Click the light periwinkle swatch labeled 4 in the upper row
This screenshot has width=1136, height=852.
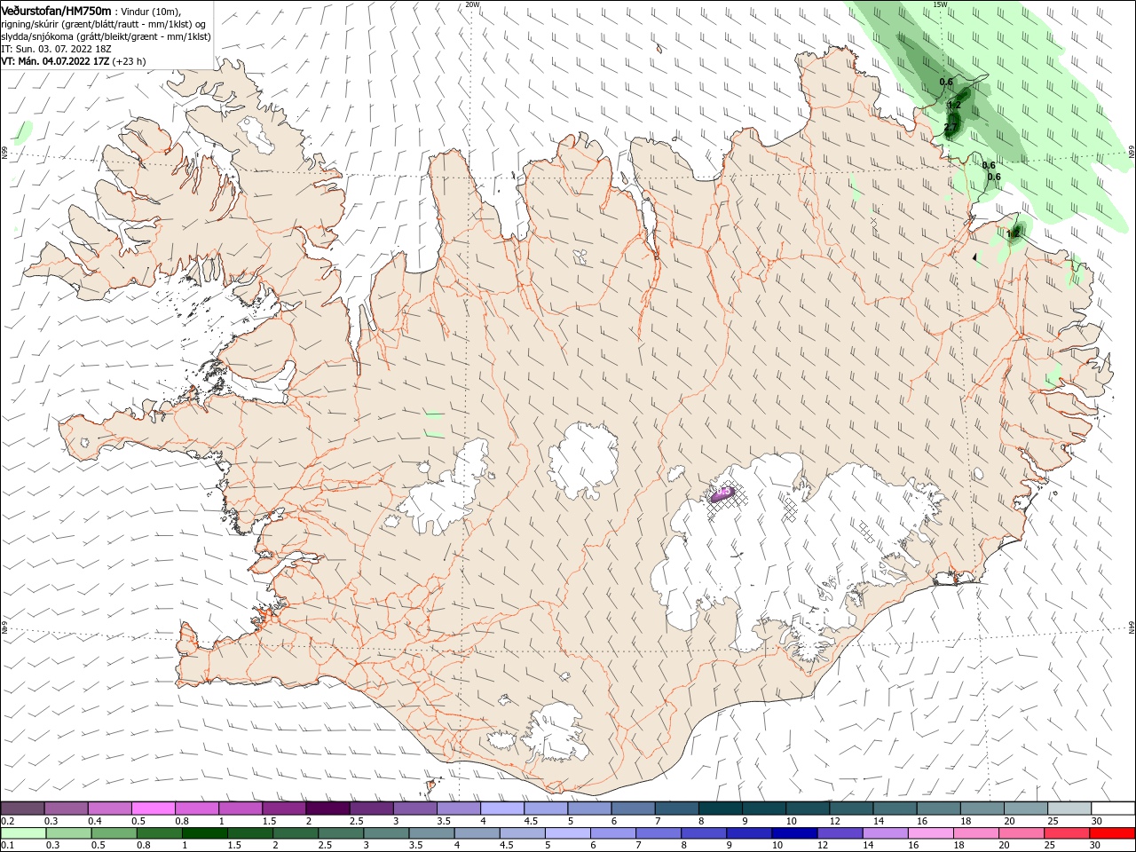point(501,809)
